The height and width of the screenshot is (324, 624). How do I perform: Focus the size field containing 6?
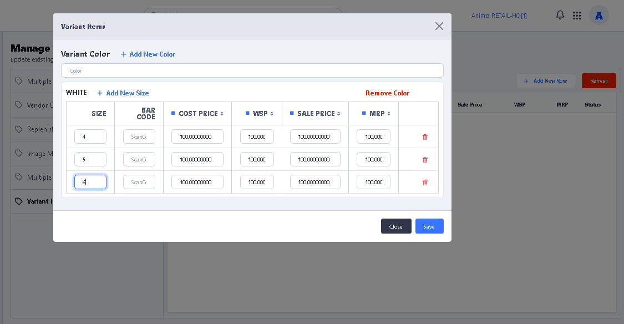(x=90, y=182)
